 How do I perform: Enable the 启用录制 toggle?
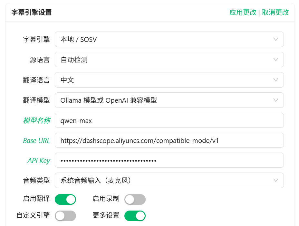pos(135,199)
